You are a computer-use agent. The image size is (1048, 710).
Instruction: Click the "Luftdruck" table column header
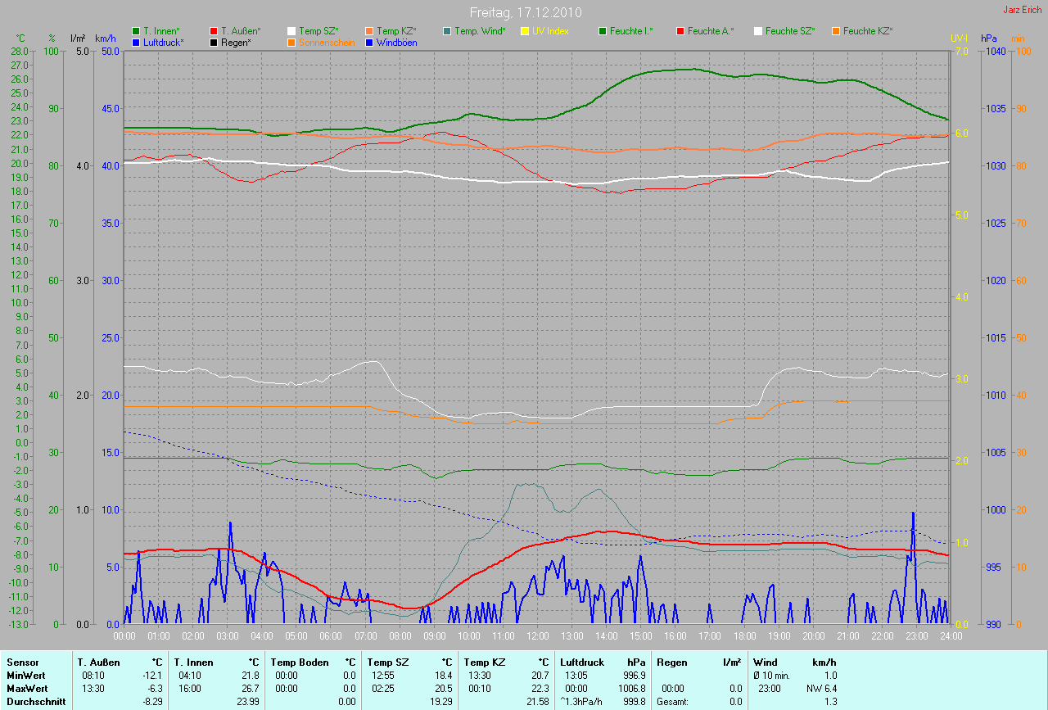[582, 662]
